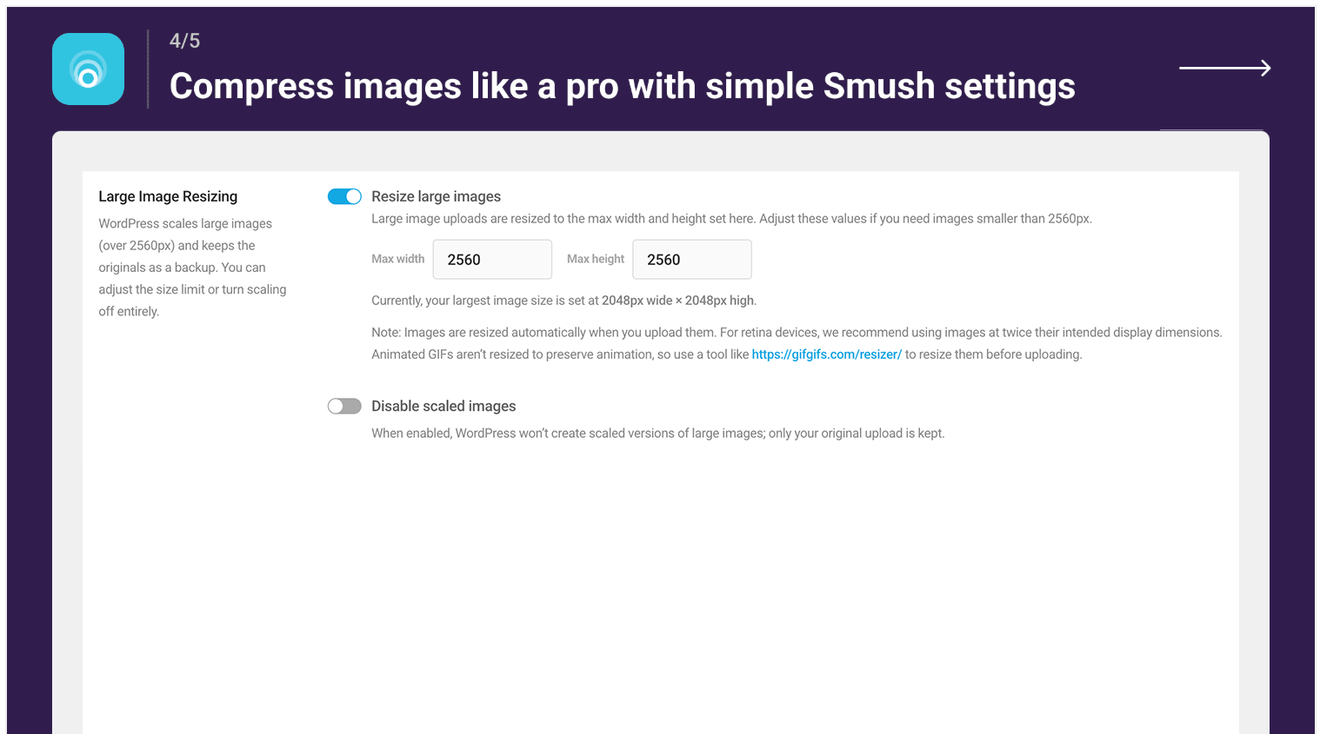Click the "Max height" field label

tap(596, 259)
